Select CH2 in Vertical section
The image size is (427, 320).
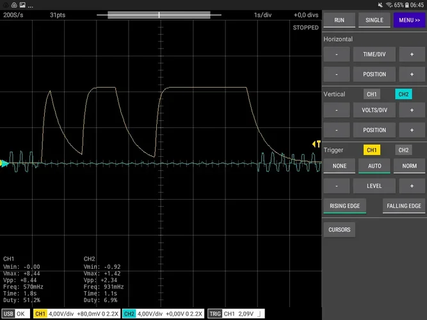click(403, 94)
